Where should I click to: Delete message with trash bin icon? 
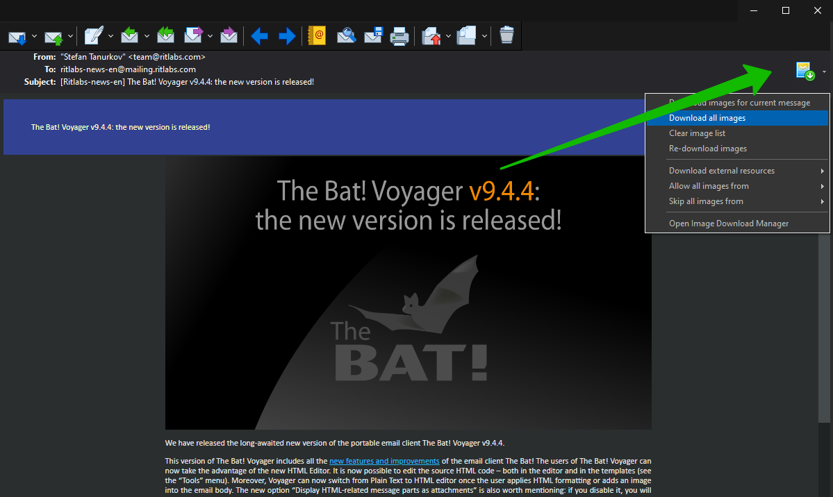[x=506, y=35]
